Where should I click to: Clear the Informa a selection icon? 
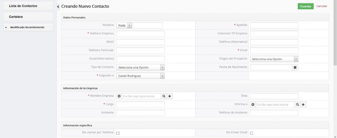point(253,104)
